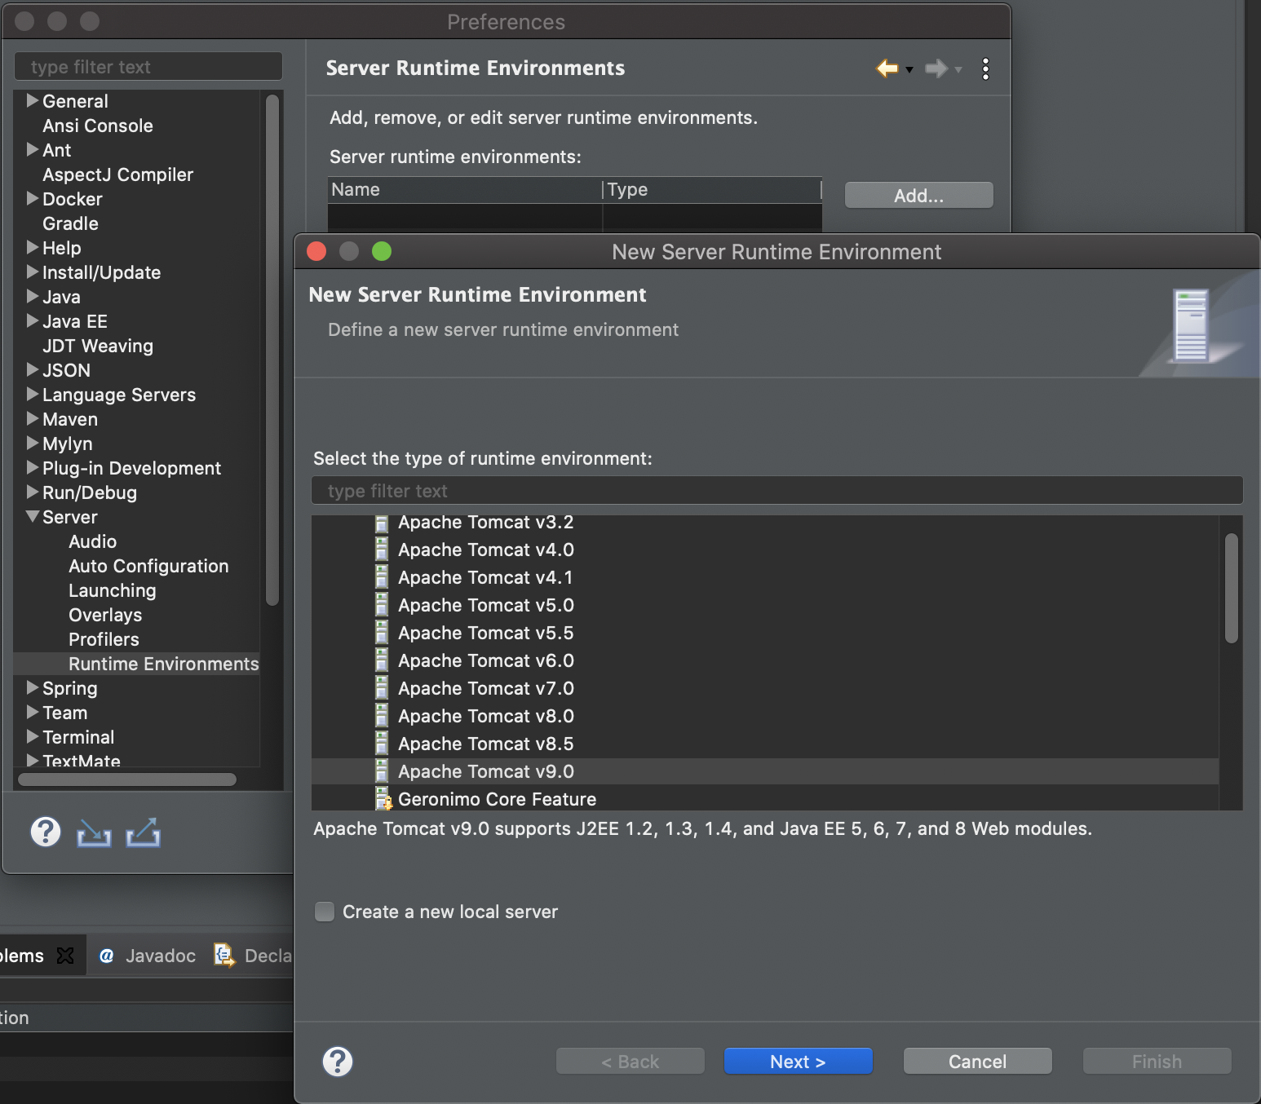The image size is (1261, 1104).
Task: Collapse the Server preferences node
Action: [33, 516]
